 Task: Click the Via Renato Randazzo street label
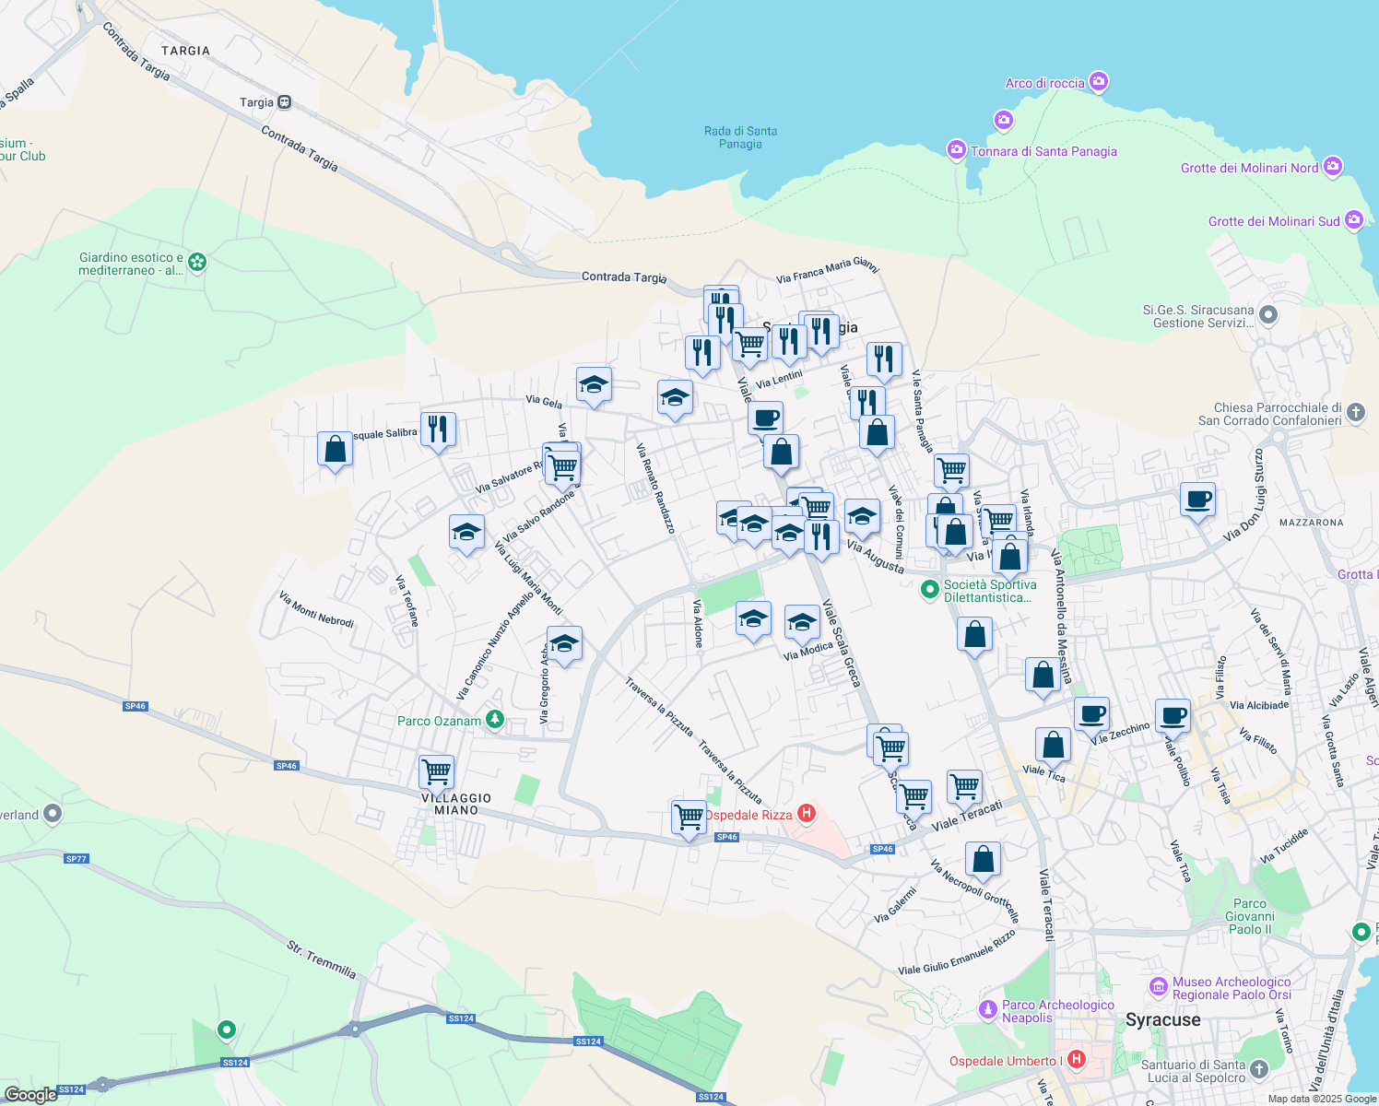point(654,488)
